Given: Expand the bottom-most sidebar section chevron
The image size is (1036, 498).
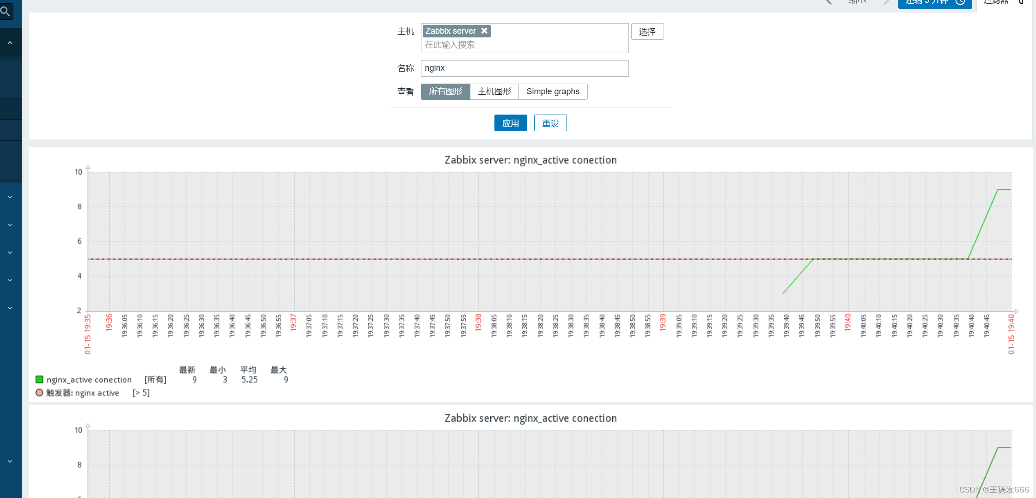Looking at the screenshot, I should (10, 462).
